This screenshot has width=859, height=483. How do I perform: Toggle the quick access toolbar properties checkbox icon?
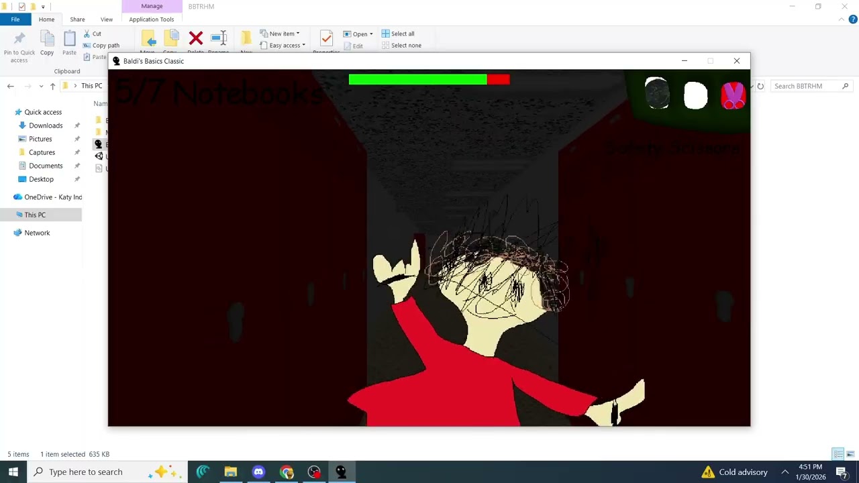pos(21,7)
